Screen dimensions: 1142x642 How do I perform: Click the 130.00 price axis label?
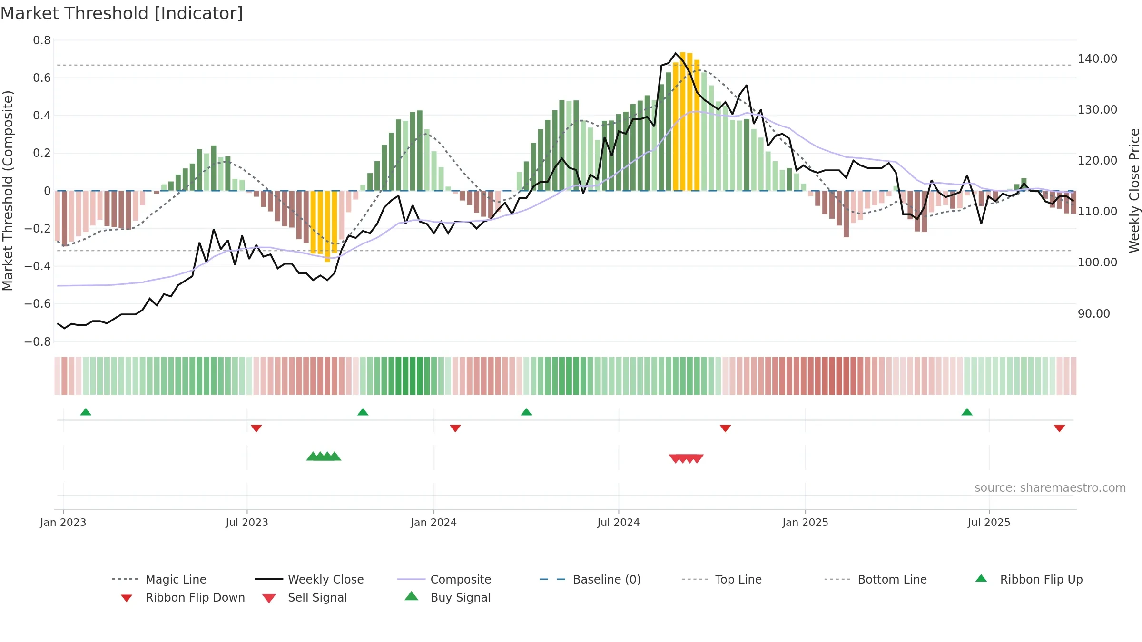click(x=1098, y=110)
